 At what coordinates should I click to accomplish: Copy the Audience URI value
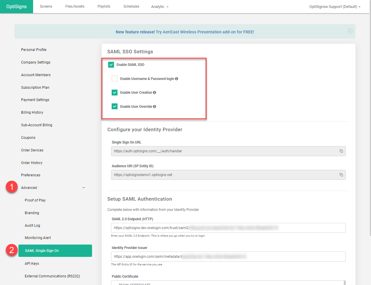tap(341, 175)
